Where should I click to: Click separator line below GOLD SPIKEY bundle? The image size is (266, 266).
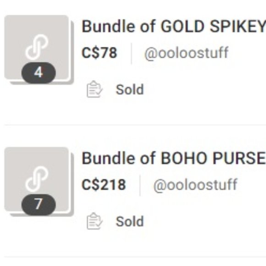[x=135, y=125]
